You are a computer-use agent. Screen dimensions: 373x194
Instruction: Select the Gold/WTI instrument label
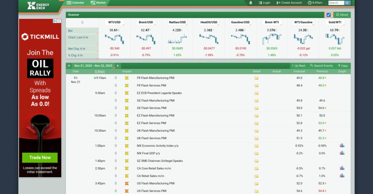tap(335, 22)
